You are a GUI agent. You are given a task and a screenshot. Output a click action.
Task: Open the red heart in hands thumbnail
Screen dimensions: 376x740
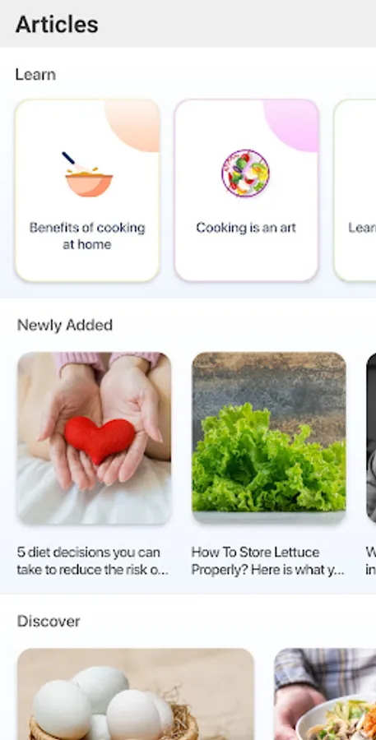[95, 438]
